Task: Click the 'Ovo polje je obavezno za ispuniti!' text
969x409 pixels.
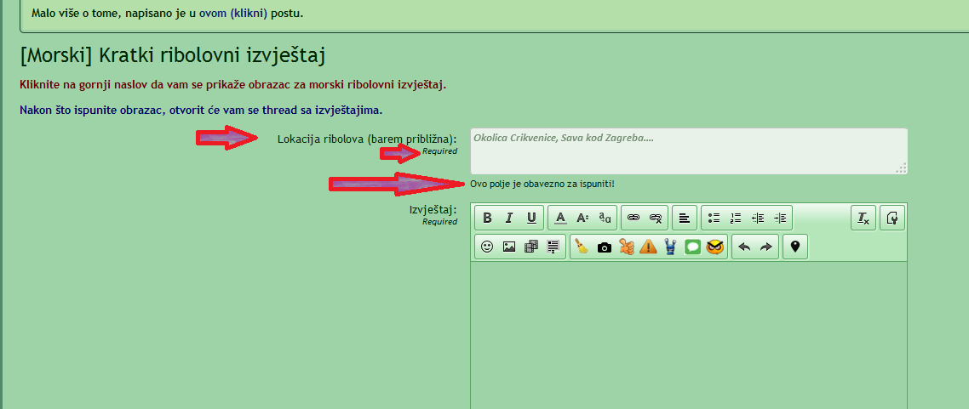Action: (x=542, y=184)
